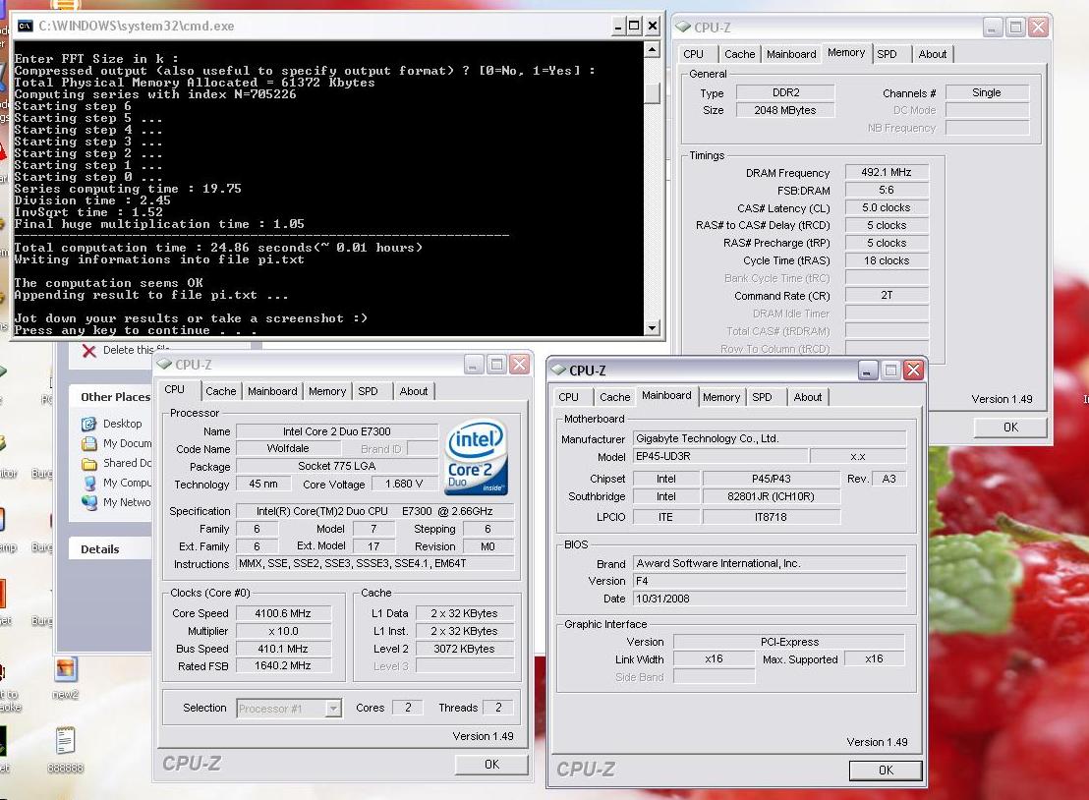The height and width of the screenshot is (800, 1089).
Task: Click the CPU-Z logo icon in Mainboard window title
Action: (558, 371)
